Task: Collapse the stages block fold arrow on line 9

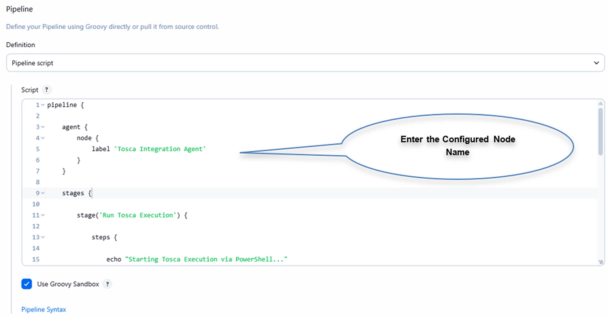Action: pyautogui.click(x=43, y=193)
